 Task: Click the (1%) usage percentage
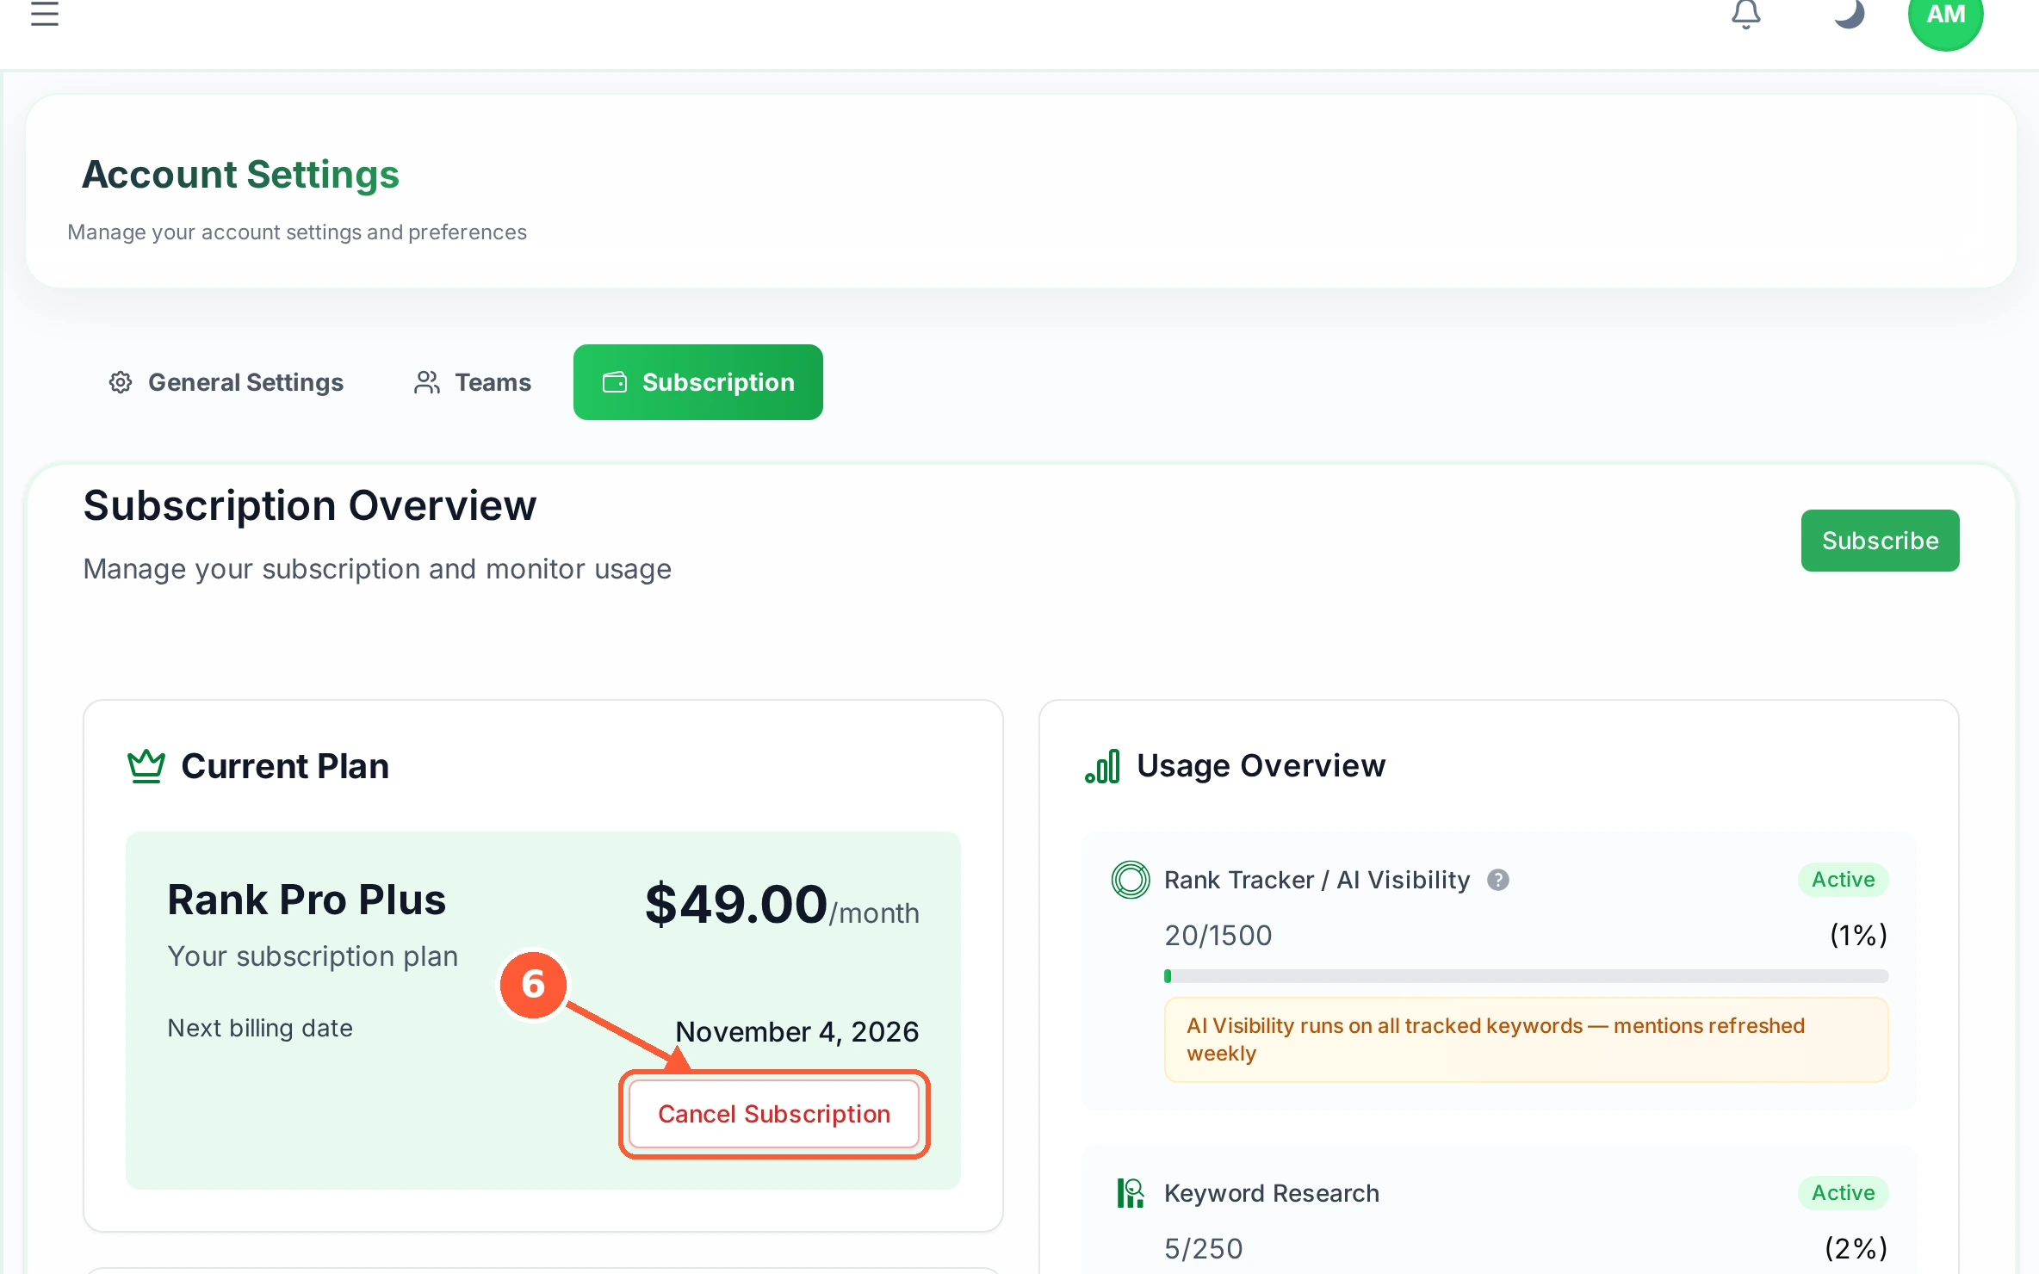(1859, 935)
